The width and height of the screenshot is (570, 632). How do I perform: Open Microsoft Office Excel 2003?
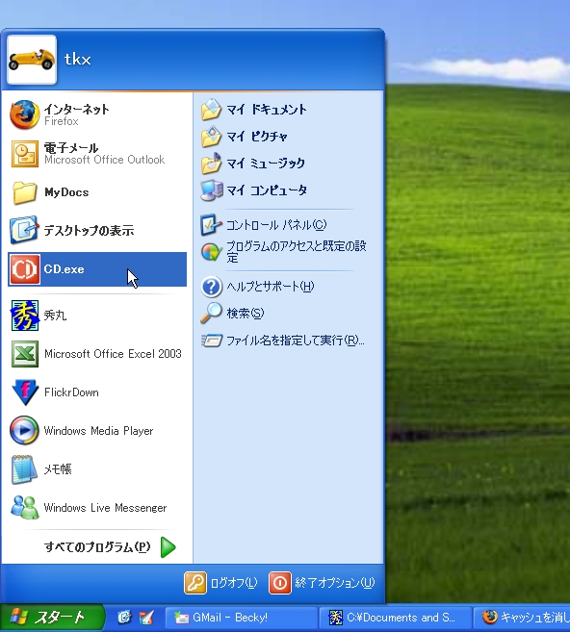tap(97, 354)
